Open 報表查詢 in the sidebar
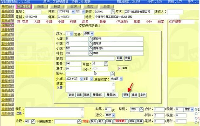This screenshot has width=200, height=126. pos(8,90)
